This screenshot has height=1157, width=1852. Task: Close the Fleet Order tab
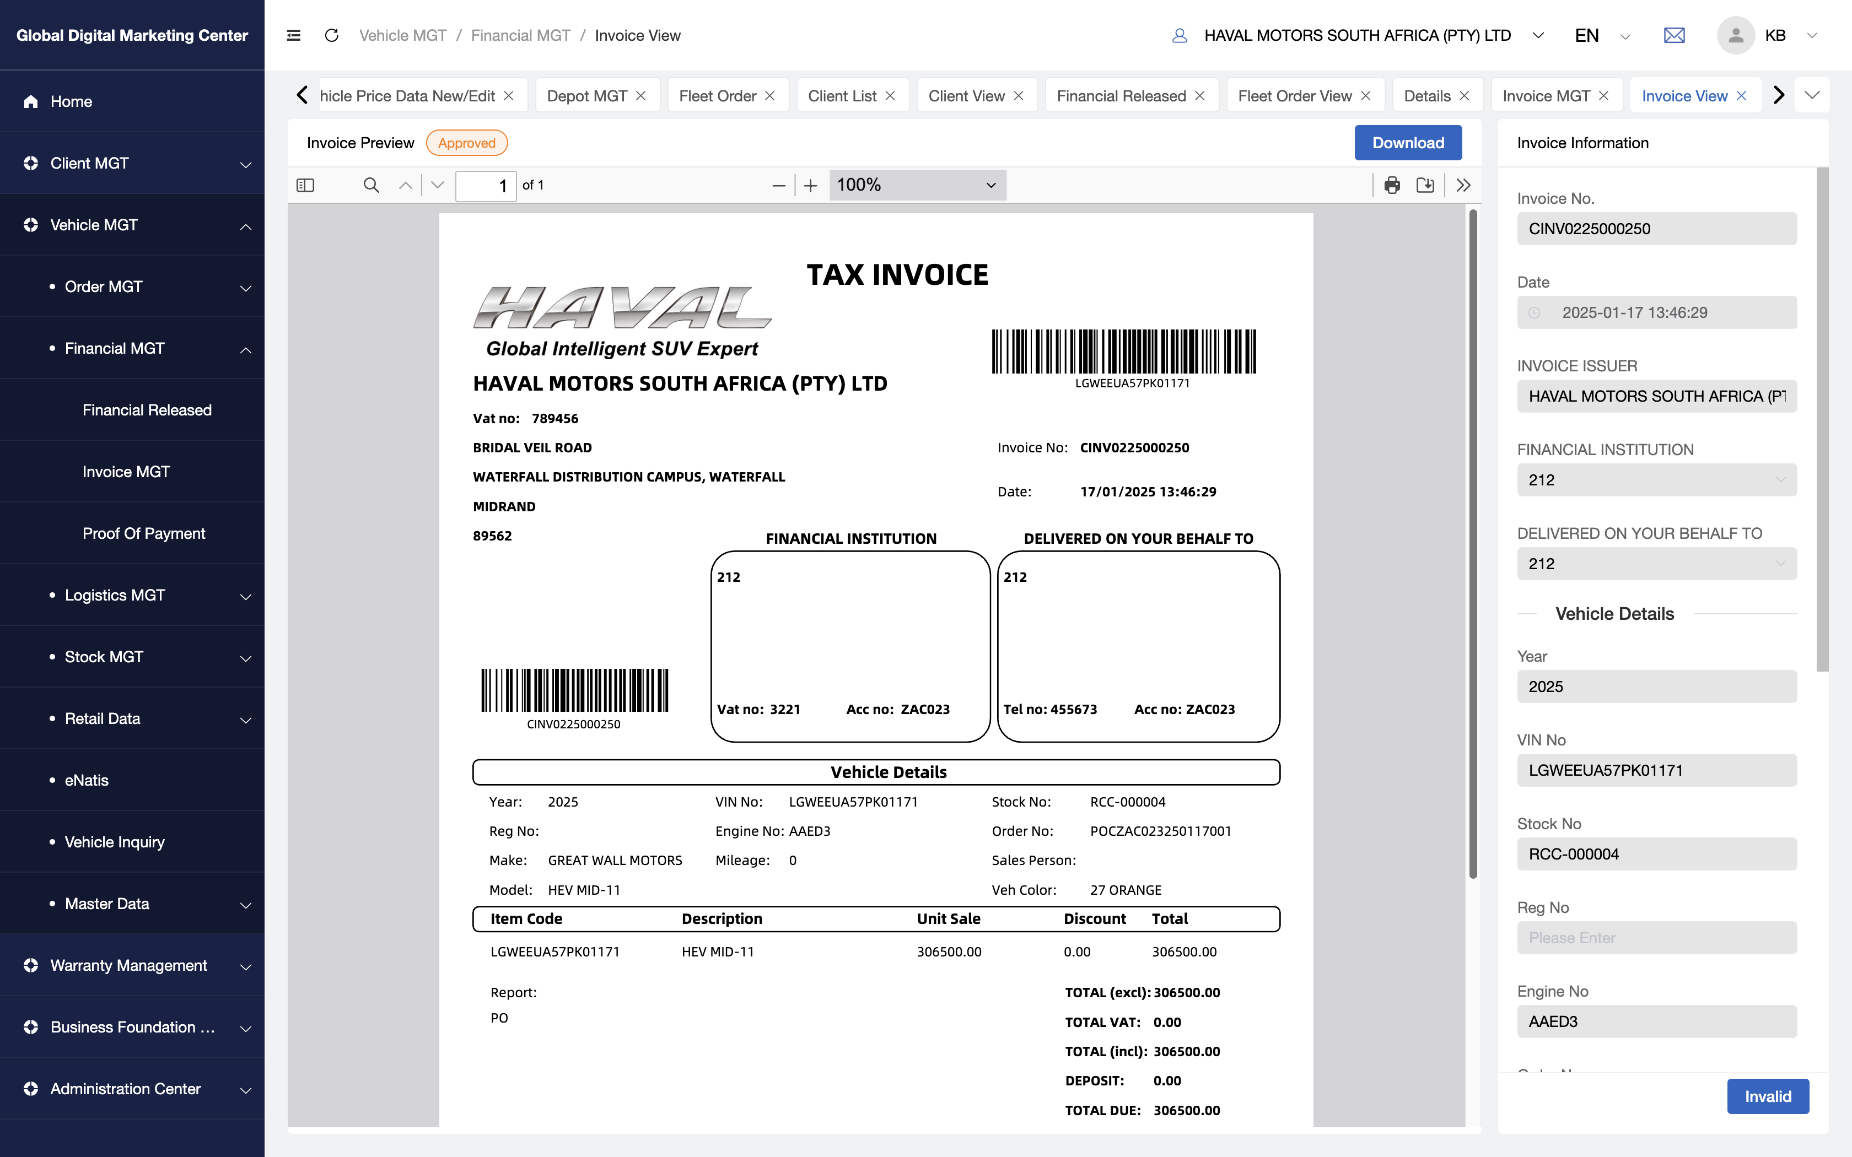pos(770,96)
